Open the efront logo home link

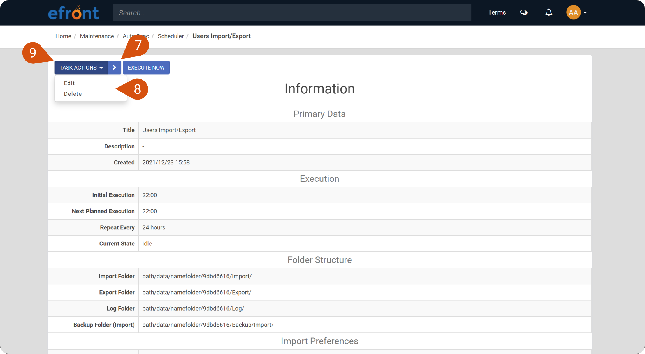click(73, 13)
